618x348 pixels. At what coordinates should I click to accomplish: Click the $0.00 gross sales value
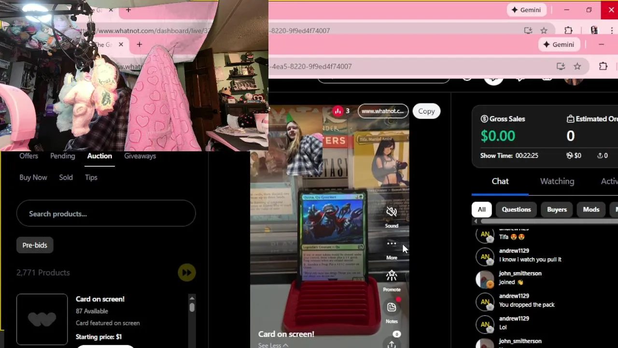pos(498,136)
